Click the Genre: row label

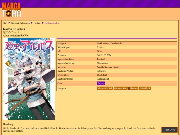[x=60, y=83]
